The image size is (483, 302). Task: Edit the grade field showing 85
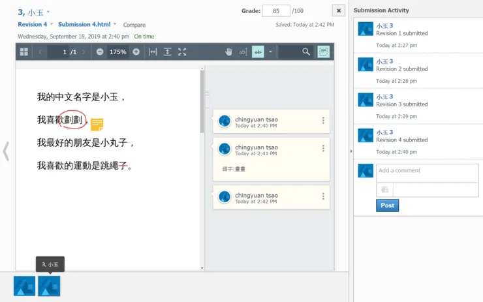point(276,11)
